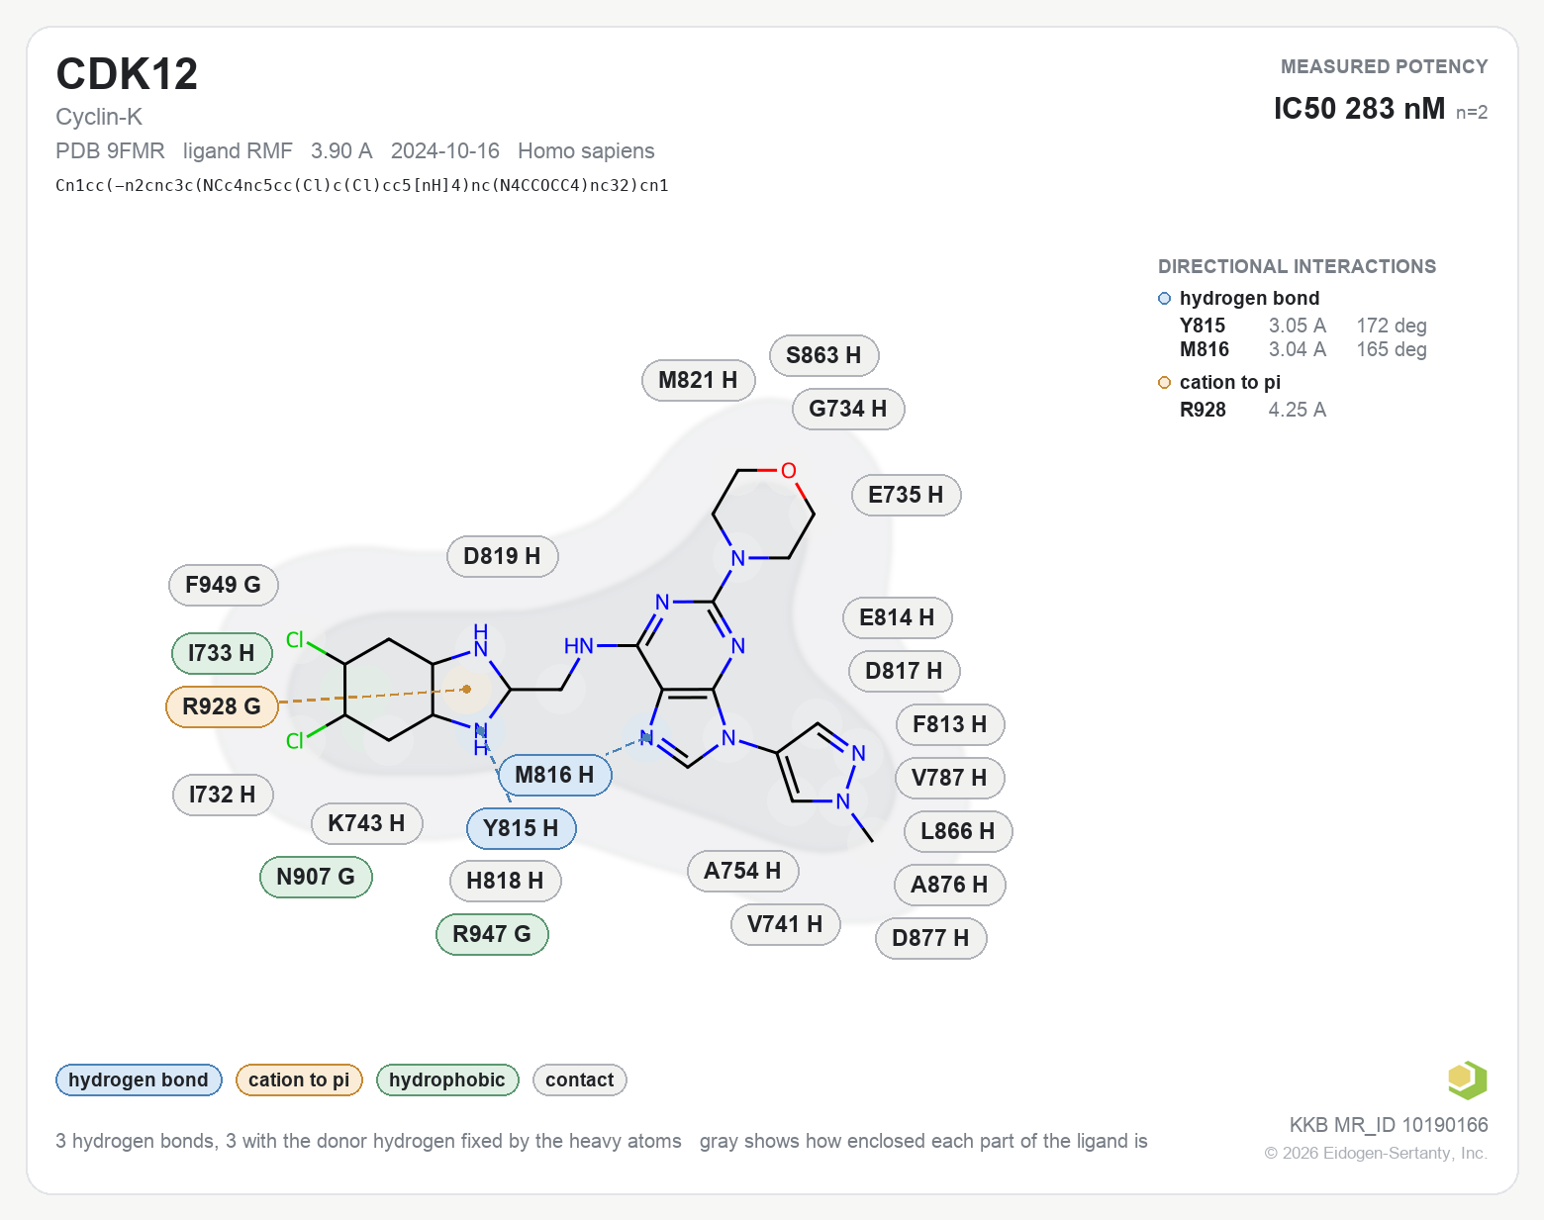1544x1220 pixels.
Task: Select the contact legend pill
Action: coord(579,1079)
